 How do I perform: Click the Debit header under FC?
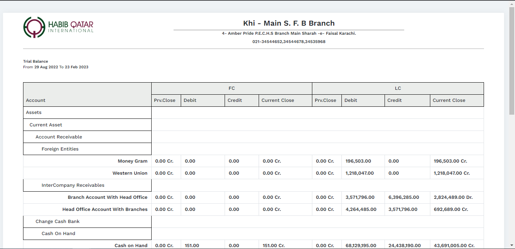click(190, 100)
